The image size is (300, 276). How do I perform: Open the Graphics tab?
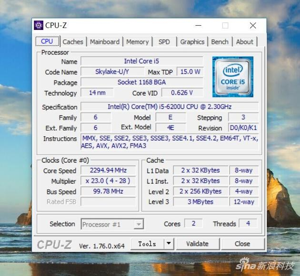pos(192,42)
